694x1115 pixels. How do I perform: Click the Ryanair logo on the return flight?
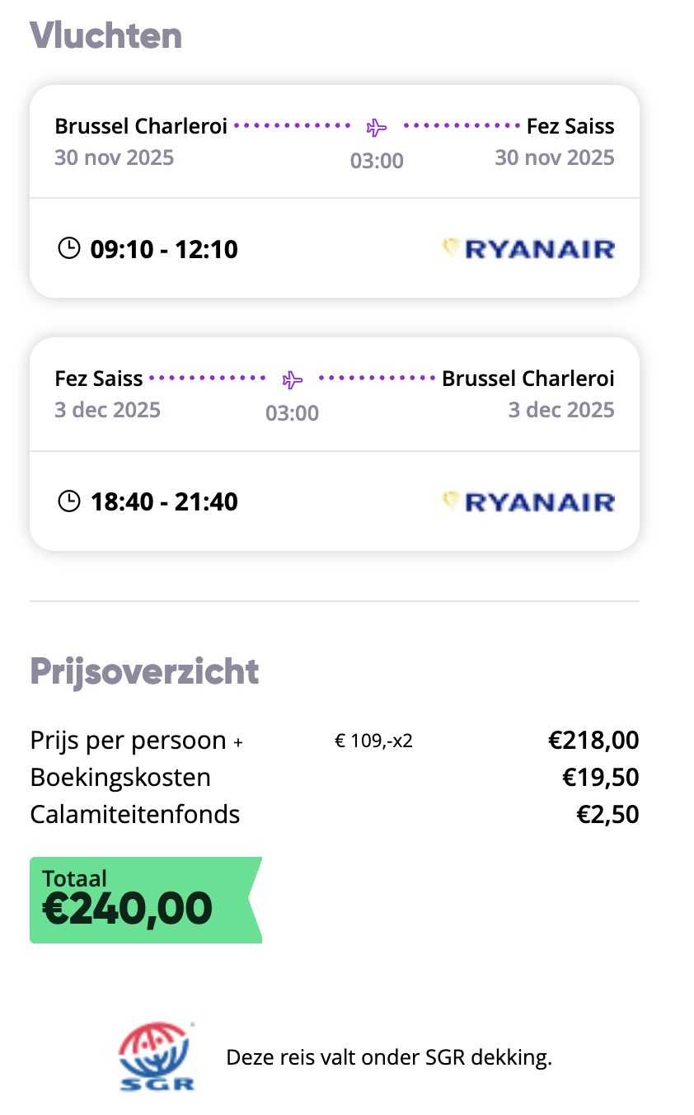[x=528, y=501]
